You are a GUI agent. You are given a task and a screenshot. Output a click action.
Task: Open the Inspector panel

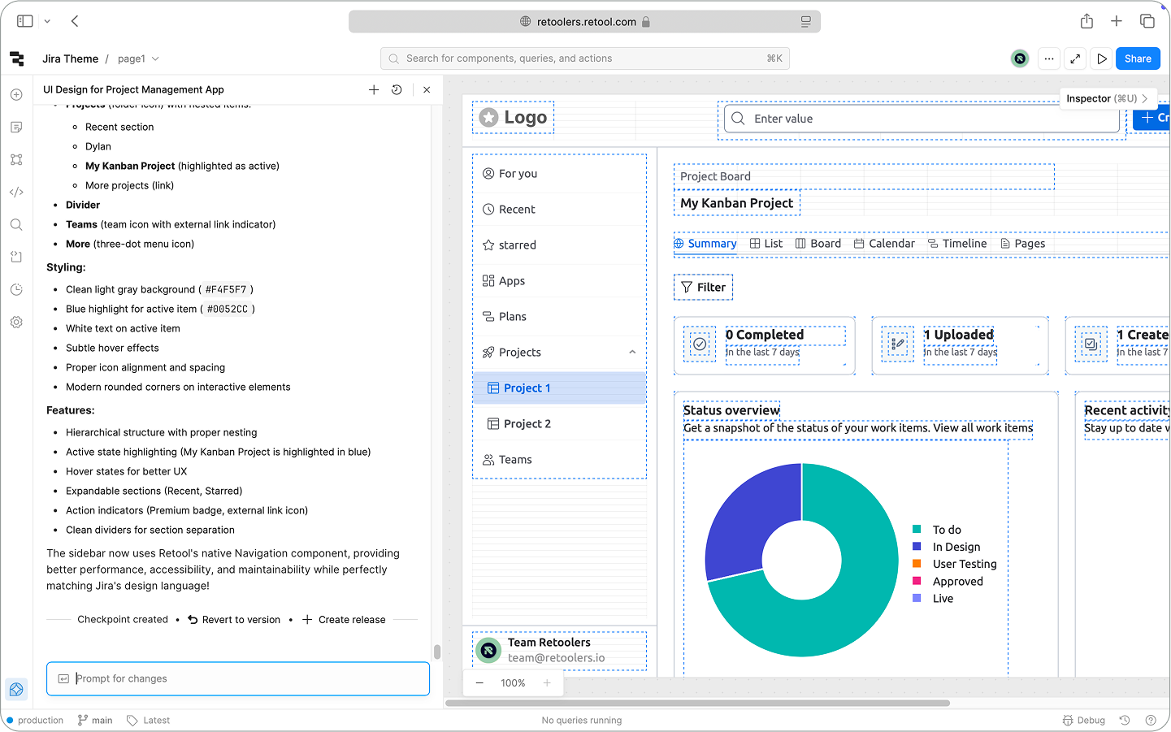point(1107,98)
